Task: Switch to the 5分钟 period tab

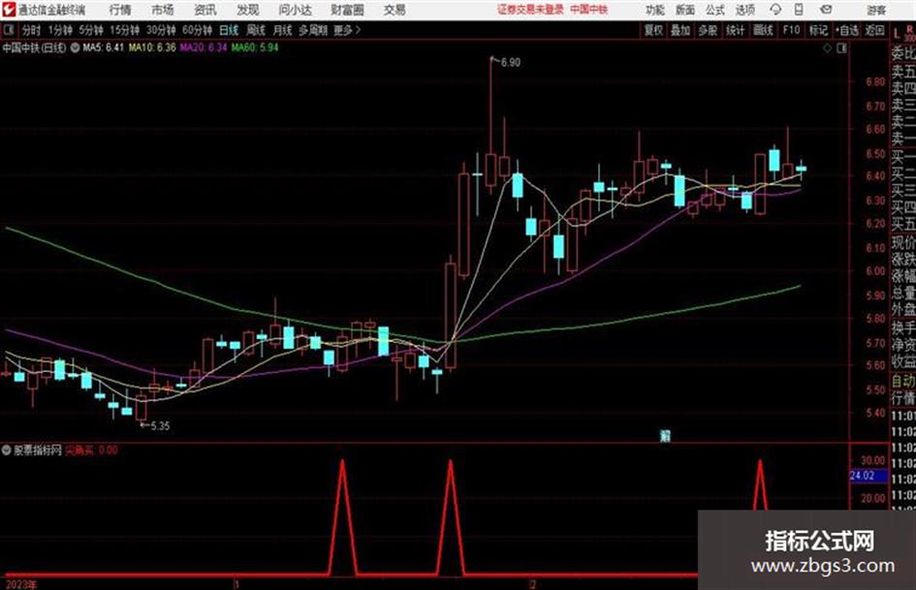Action: click(x=90, y=30)
